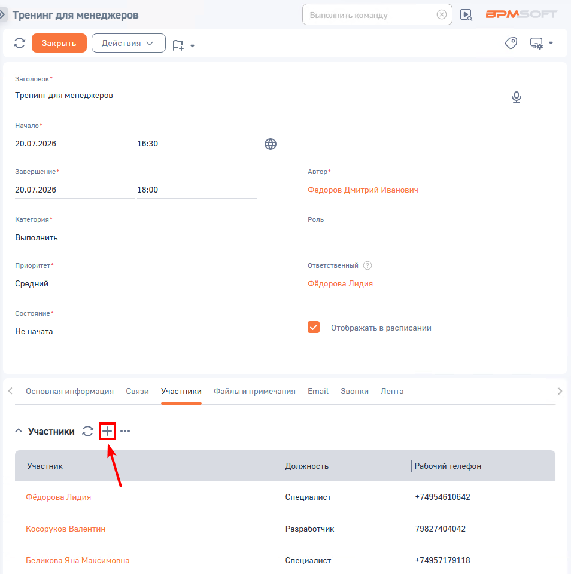The height and width of the screenshot is (574, 571).
Task: Toggle Отображать в расписании checkbox
Action: pos(314,327)
